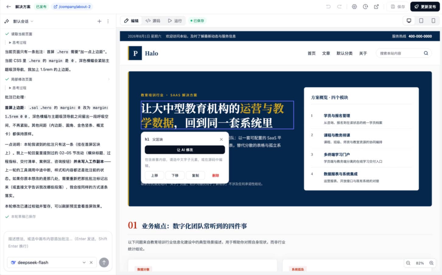The width and height of the screenshot is (442, 275).
Task: Open the version history clock icon
Action: tap(365, 6)
